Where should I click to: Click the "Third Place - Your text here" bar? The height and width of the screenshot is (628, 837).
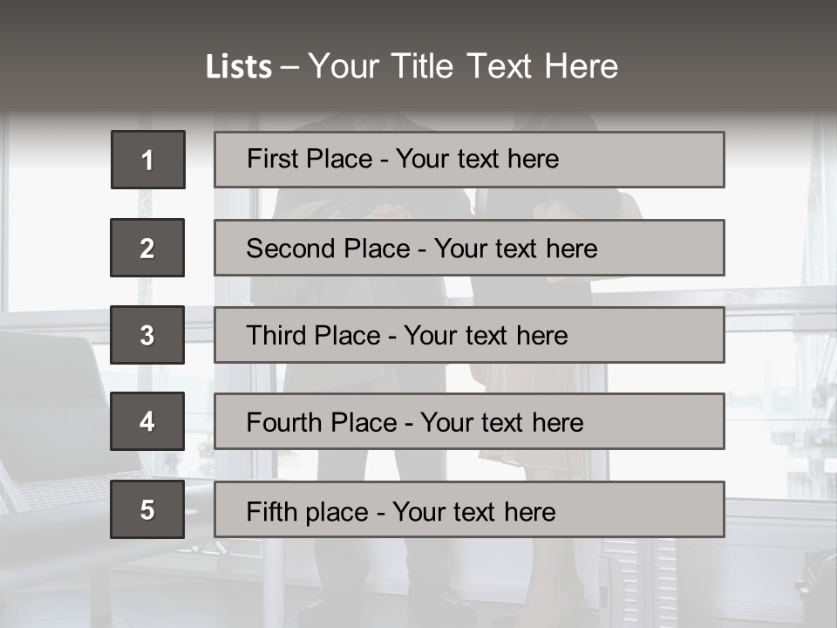coord(469,335)
